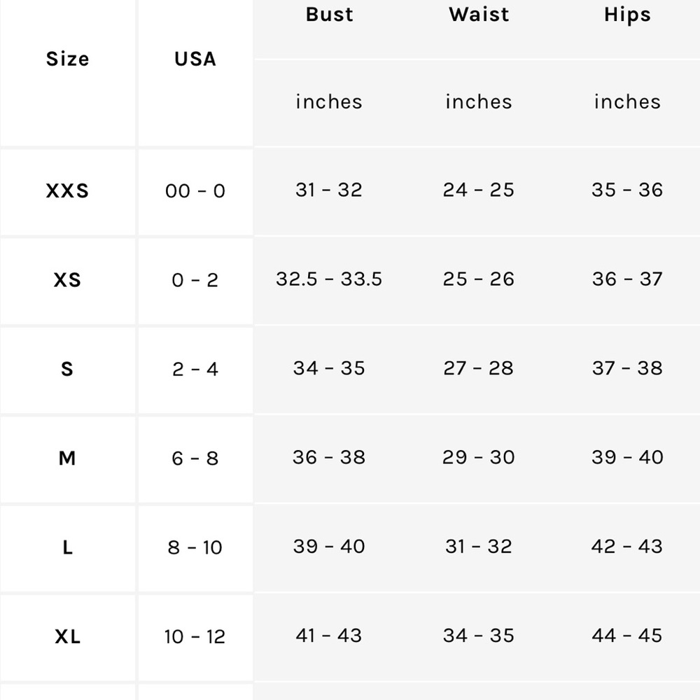This screenshot has width=700, height=700.
Task: Select the XL size row label
Action: click(x=67, y=636)
